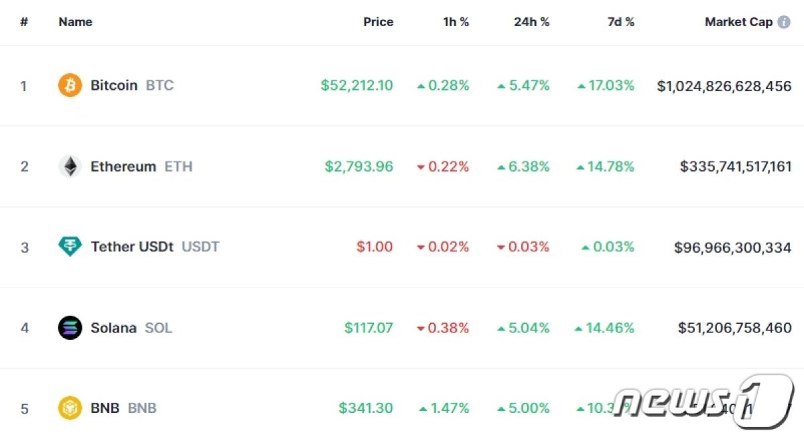Image resolution: width=804 pixels, height=441 pixels.
Task: Click the Solana logo icon
Action: pyautogui.click(x=70, y=328)
